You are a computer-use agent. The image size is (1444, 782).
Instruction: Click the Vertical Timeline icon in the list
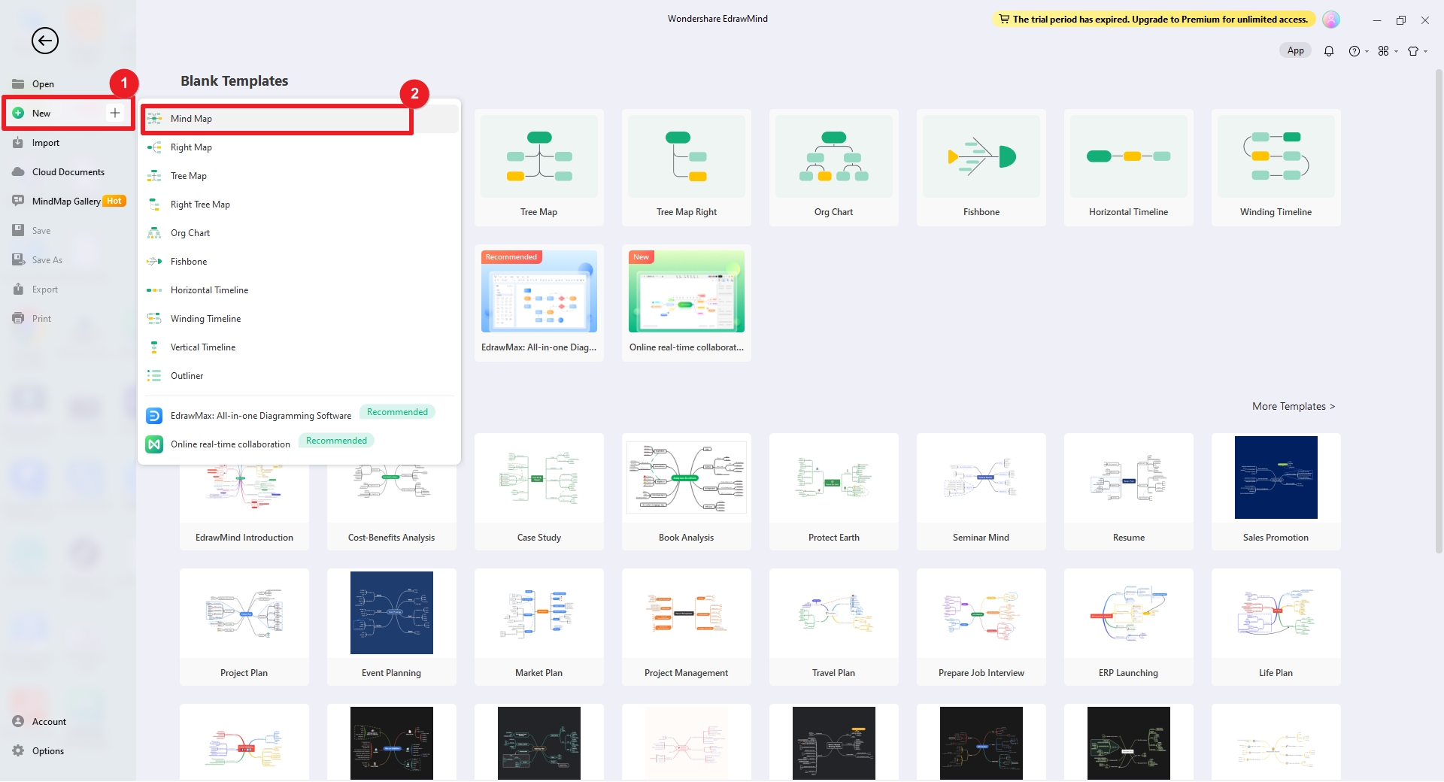pos(154,347)
